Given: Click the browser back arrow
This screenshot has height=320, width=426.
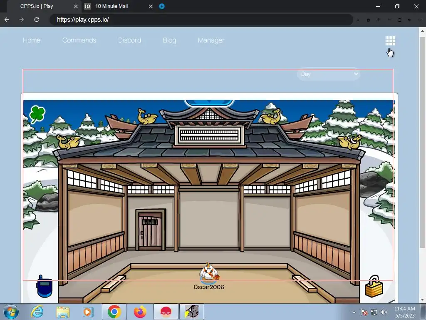Looking at the screenshot, I should coord(7,20).
